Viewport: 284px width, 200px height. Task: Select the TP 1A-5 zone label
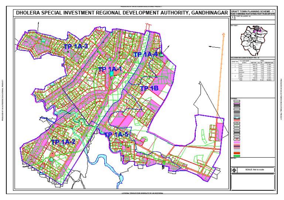[116, 135]
